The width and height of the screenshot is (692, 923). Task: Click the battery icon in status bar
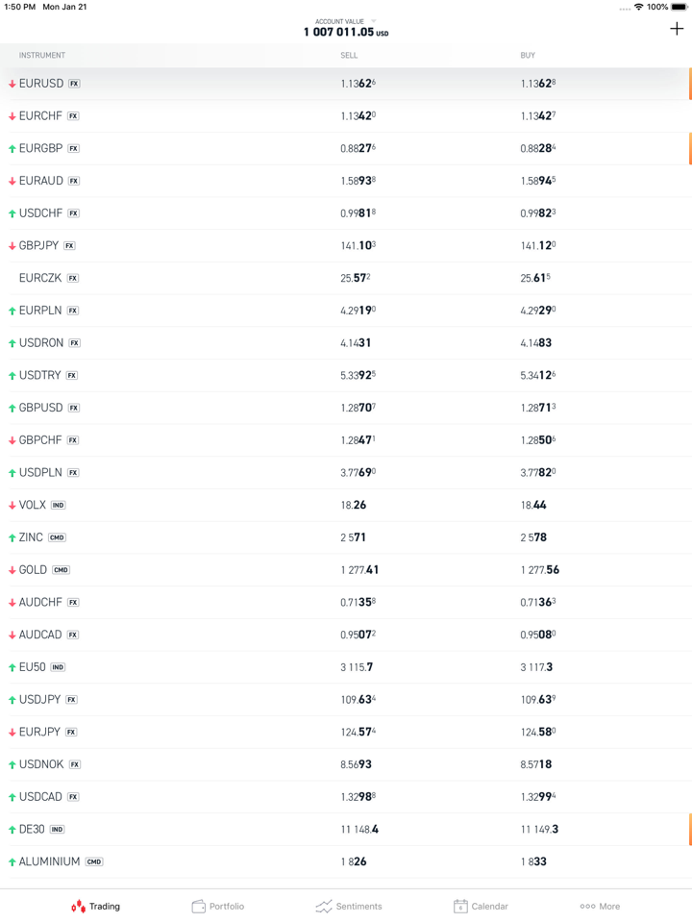tap(680, 7)
